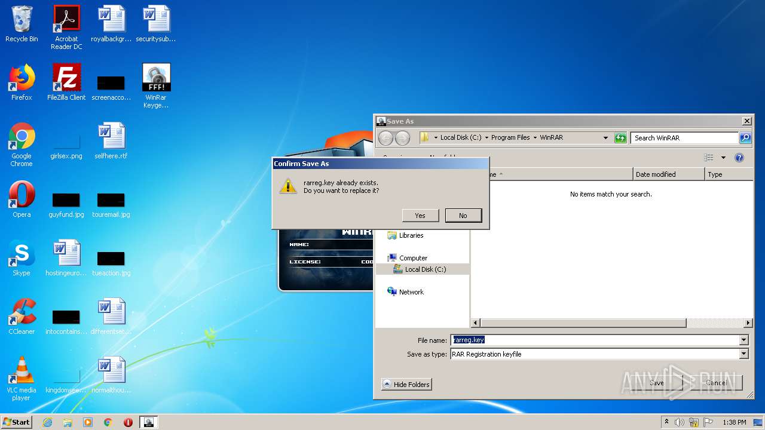The image size is (765, 430).
Task: Launch Skype desktop shortcut
Action: click(22, 259)
